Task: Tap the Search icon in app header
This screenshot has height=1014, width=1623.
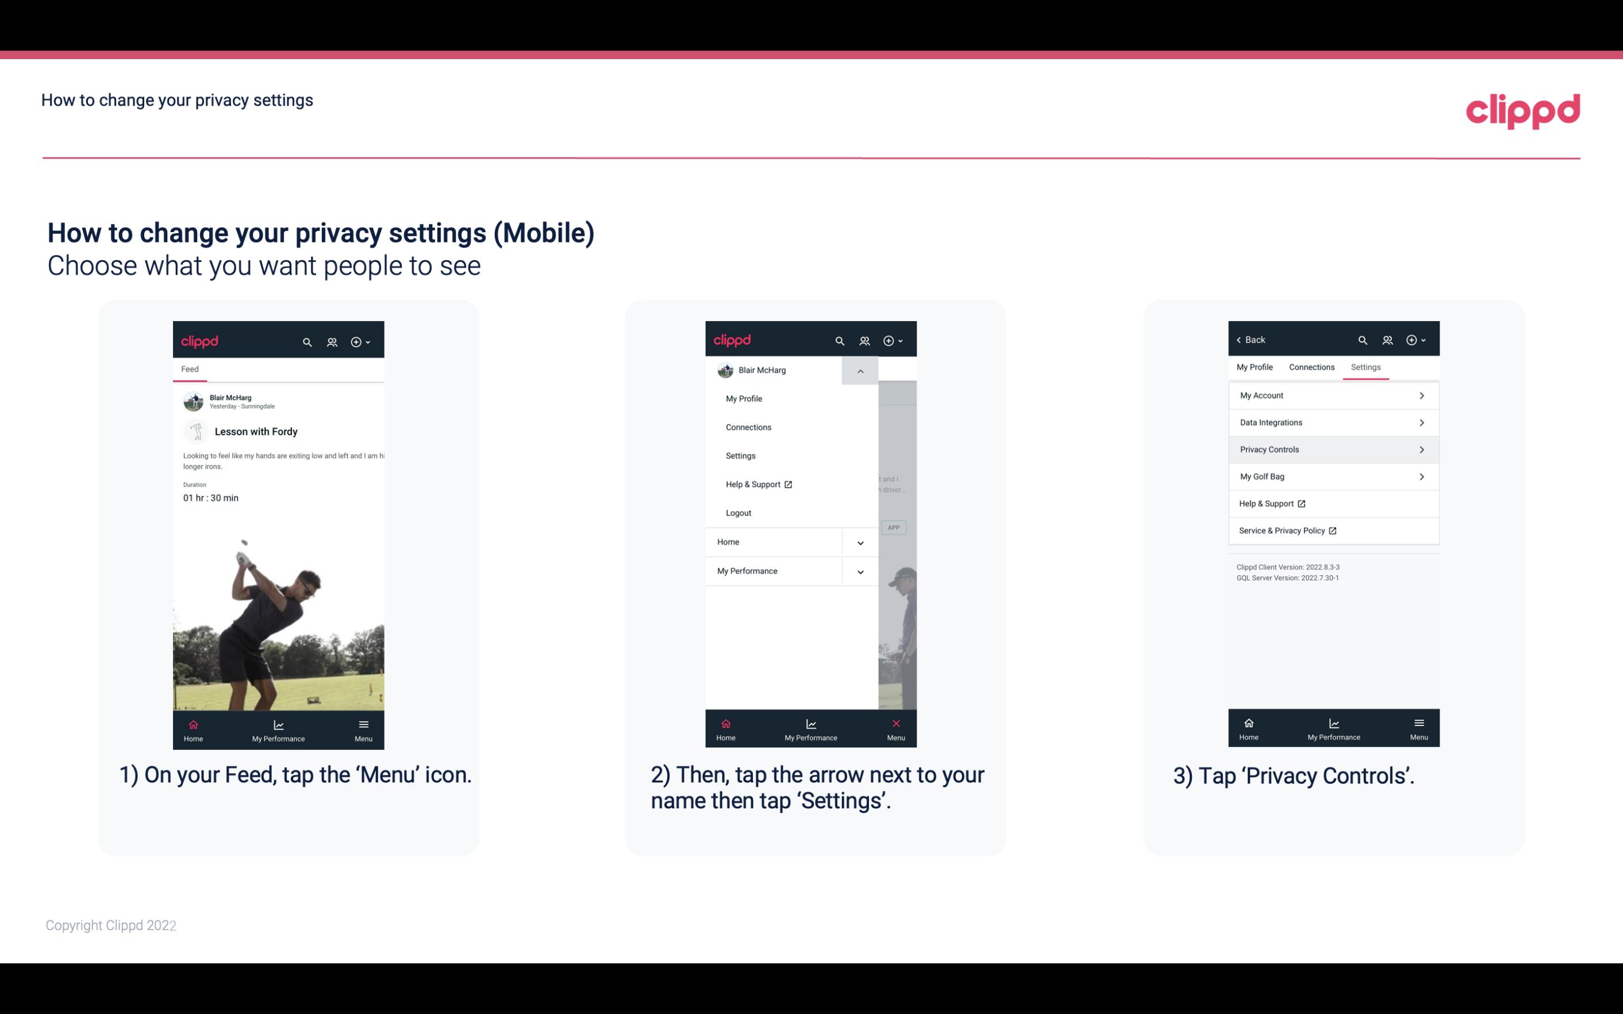Action: tap(307, 340)
